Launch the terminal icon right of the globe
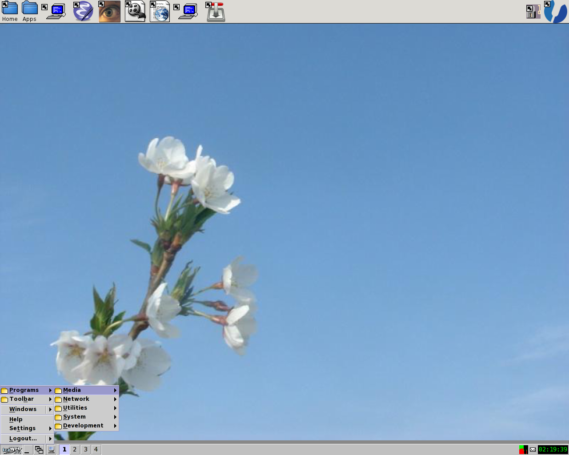569x455 pixels. tap(186, 12)
